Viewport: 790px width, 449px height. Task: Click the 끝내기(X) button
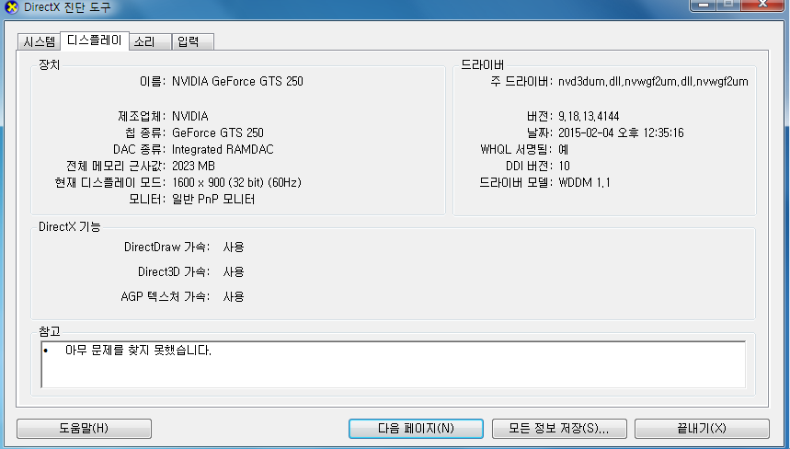pyautogui.click(x=702, y=429)
